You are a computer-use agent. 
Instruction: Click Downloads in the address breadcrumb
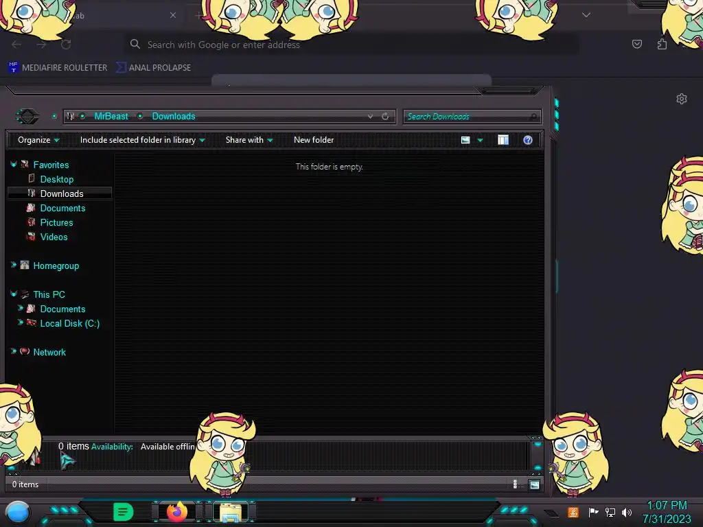pyautogui.click(x=174, y=117)
